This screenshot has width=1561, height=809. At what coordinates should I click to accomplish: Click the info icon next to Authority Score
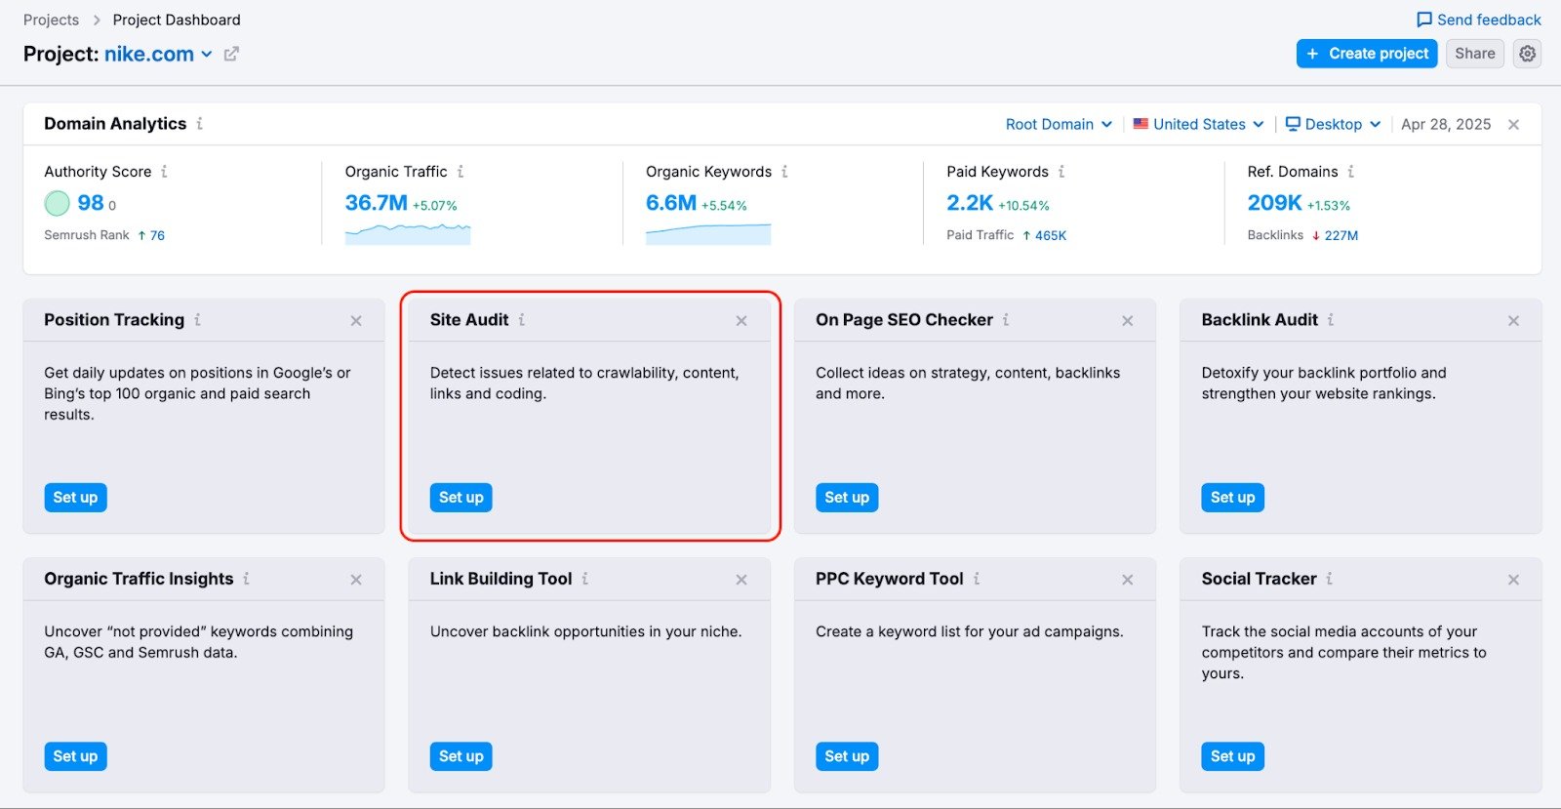(x=164, y=172)
